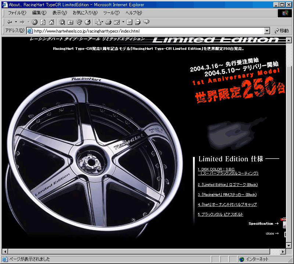Click the ページが表示されました status text

point(29,259)
